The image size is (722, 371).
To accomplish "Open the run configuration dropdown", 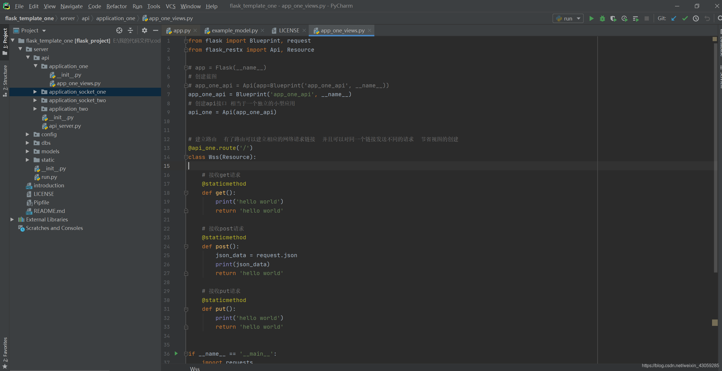I will 568,18.
